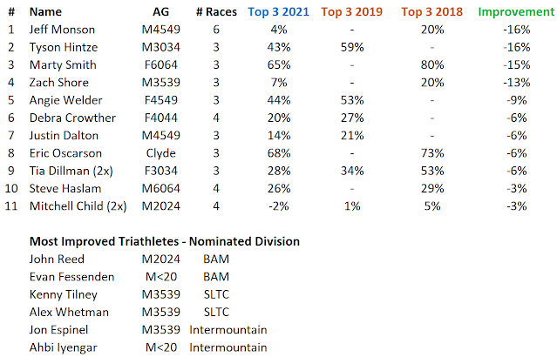The width and height of the screenshot is (557, 364).
Task: Select the name Jeff Monson
Action: click(62, 30)
